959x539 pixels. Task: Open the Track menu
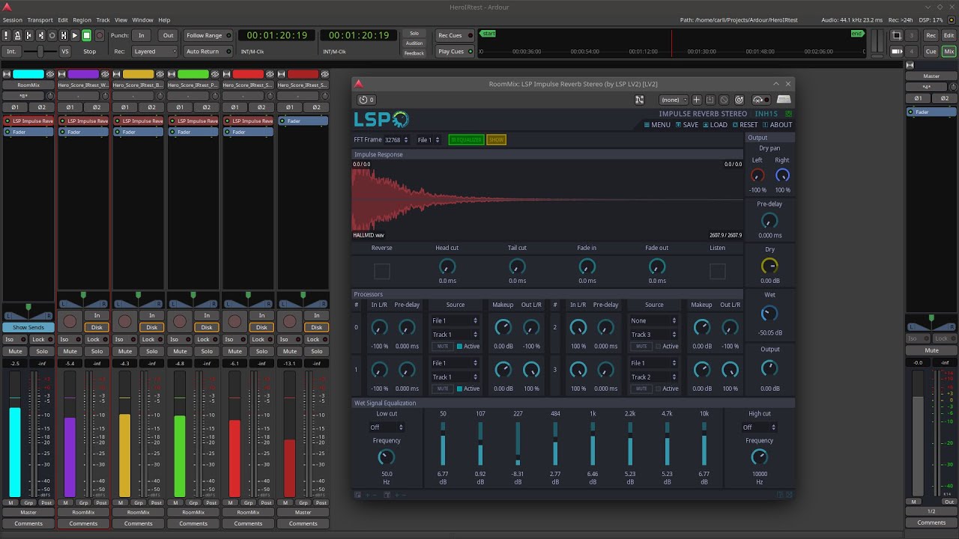point(103,20)
